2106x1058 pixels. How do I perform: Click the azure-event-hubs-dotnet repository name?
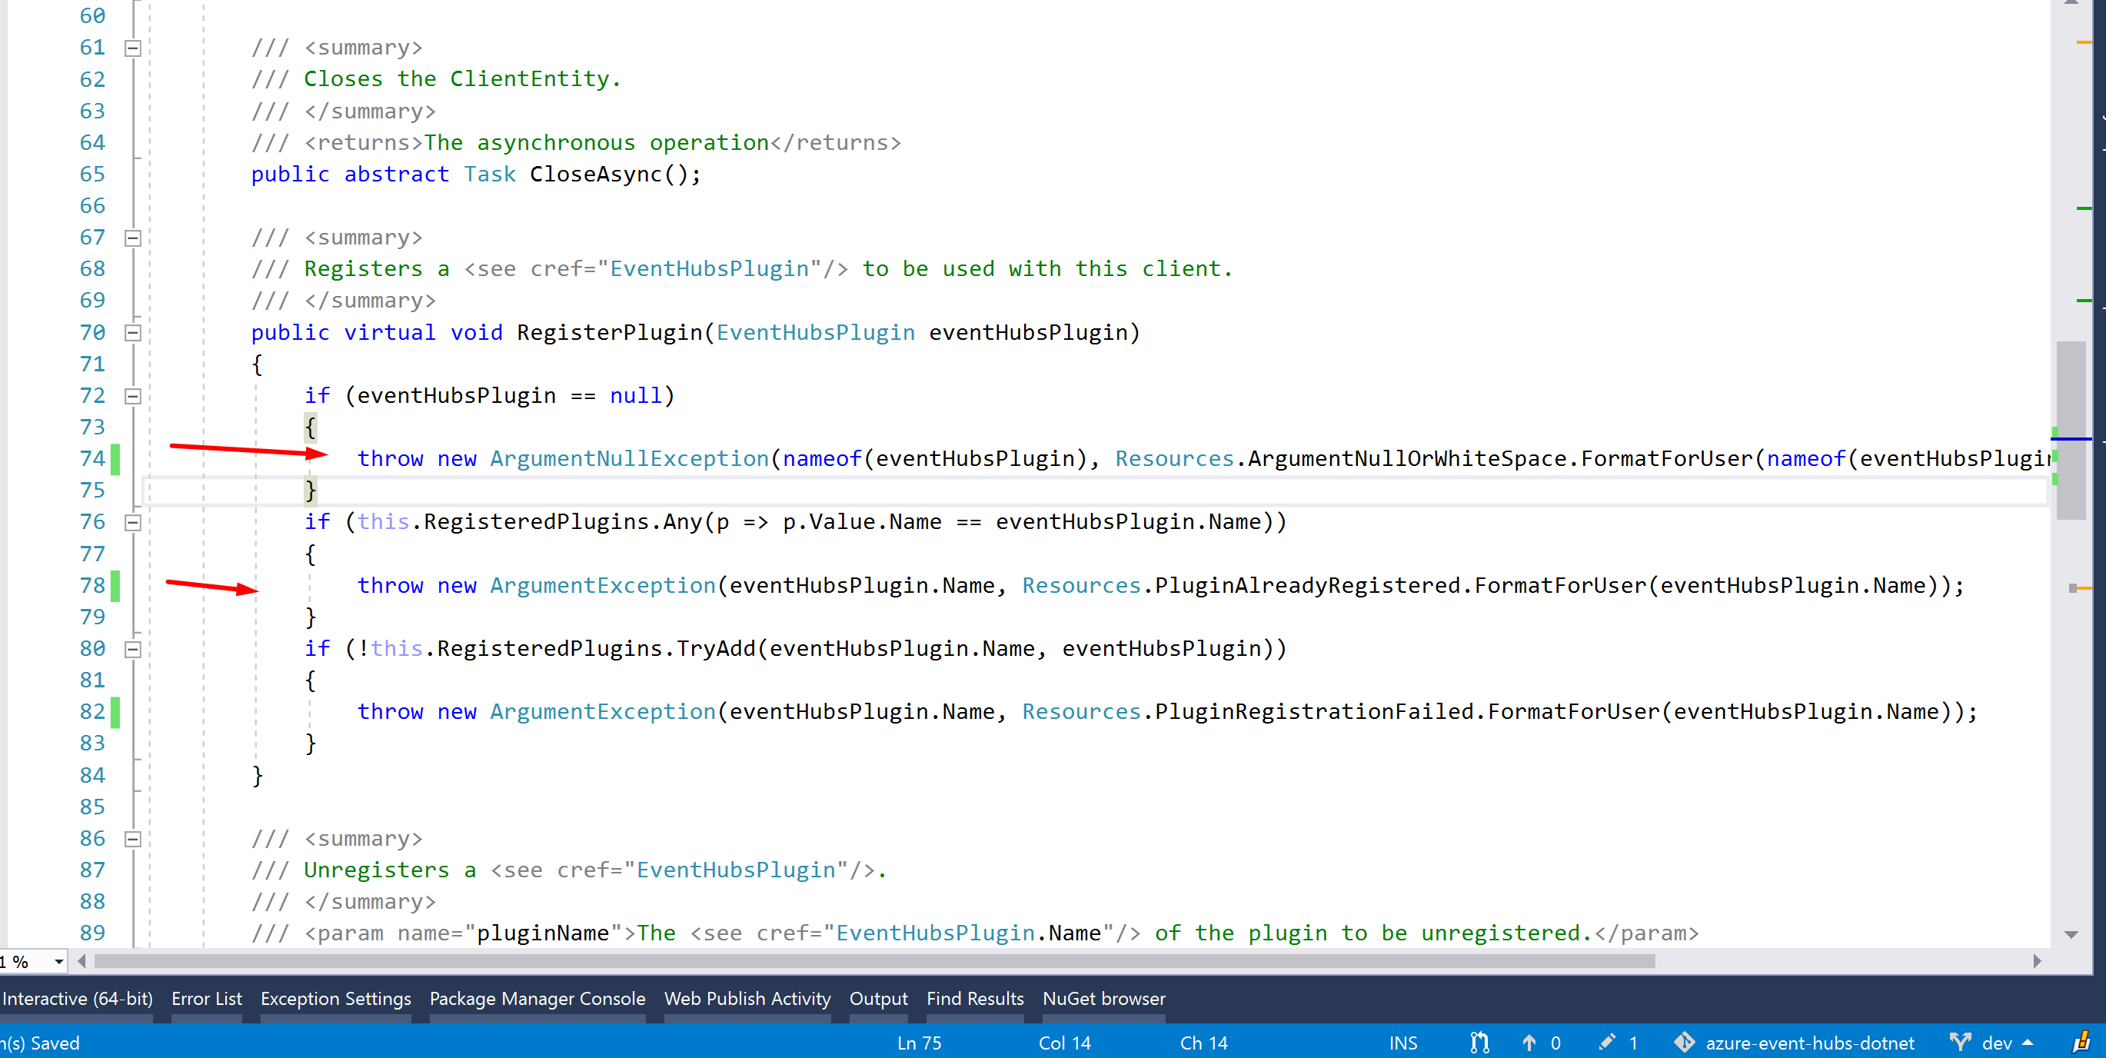(x=1809, y=1043)
